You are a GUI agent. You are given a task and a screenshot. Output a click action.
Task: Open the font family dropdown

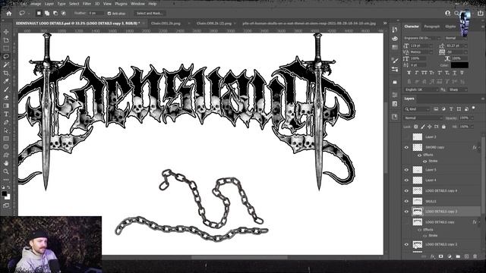(x=438, y=38)
